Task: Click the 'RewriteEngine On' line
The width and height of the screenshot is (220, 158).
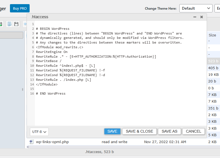Action: [x=52, y=52]
